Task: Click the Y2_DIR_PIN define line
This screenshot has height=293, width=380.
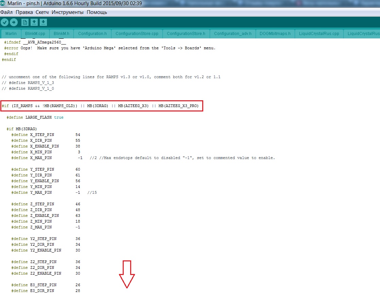Action: 46,244
